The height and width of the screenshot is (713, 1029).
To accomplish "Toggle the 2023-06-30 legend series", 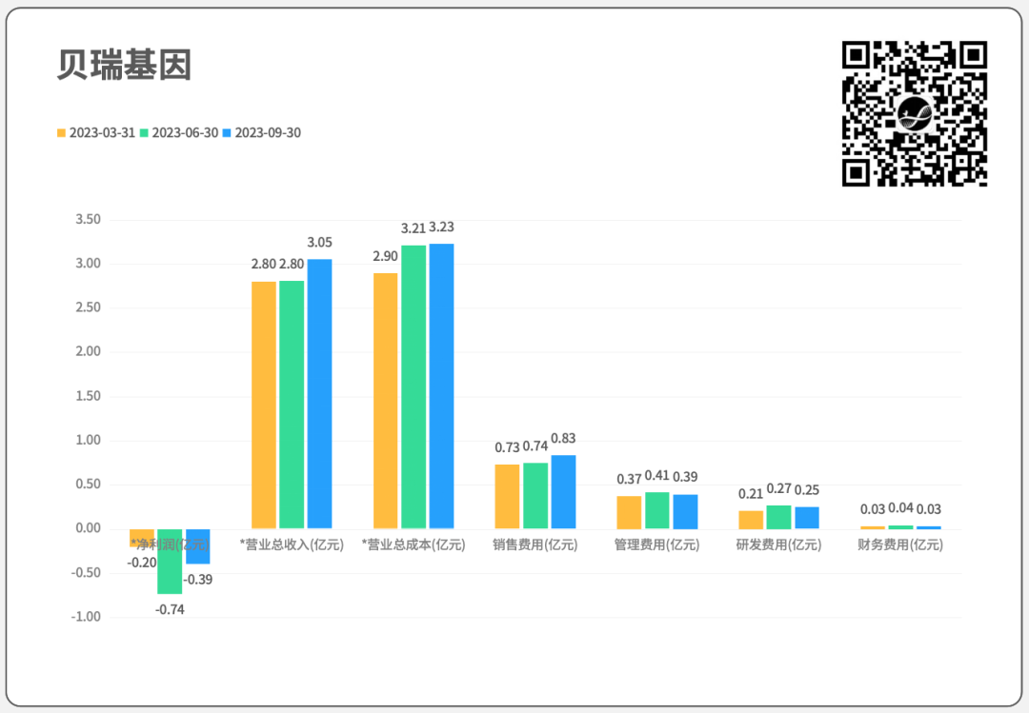I will click(185, 133).
